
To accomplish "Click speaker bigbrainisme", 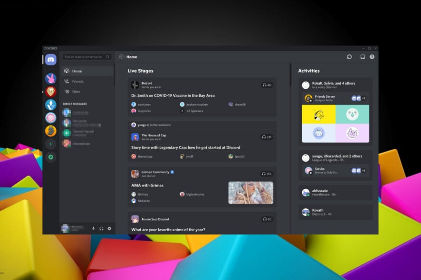I will tap(192, 194).
